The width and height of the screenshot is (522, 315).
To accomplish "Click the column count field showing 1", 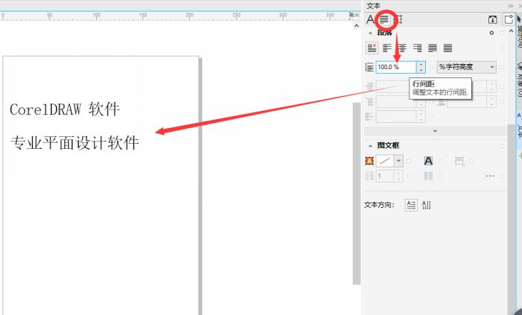I will [x=386, y=176].
